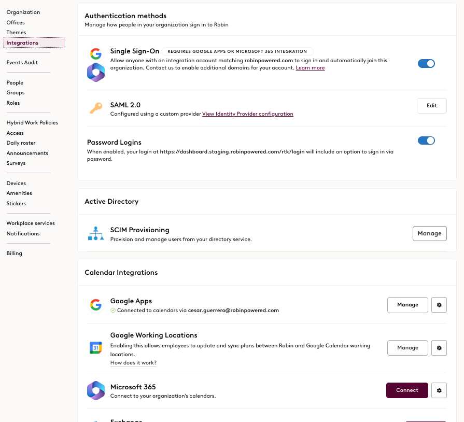Click the SCIM Provisioning directory tree icon
This screenshot has width=464, height=422.
96,233
